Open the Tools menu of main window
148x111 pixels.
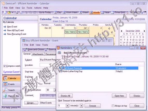pyautogui.click(x=29, y=8)
